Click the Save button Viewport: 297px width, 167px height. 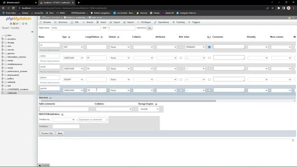pos(60,133)
